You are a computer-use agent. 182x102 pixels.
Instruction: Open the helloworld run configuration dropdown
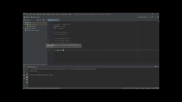click(142, 17)
